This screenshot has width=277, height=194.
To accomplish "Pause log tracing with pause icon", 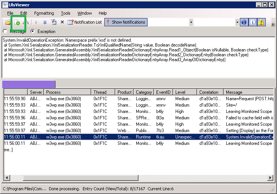I will pyautogui.click(x=45, y=22).
